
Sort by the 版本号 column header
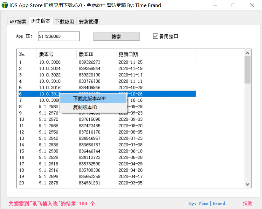tap(56, 54)
